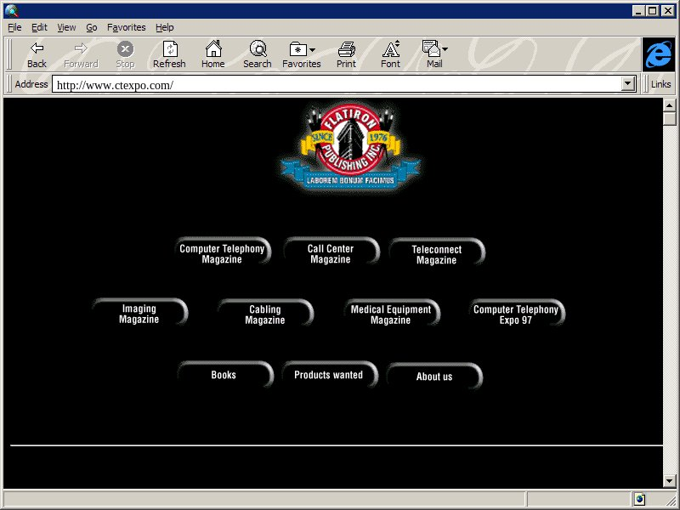The image size is (680, 510).
Task: Open the Go menu
Action: pos(91,27)
